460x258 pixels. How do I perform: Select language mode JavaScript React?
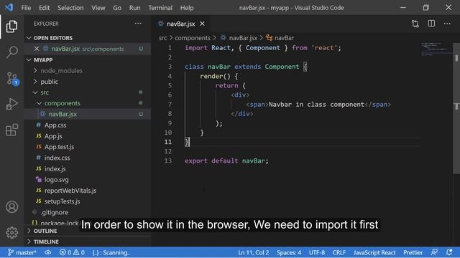[374, 252]
